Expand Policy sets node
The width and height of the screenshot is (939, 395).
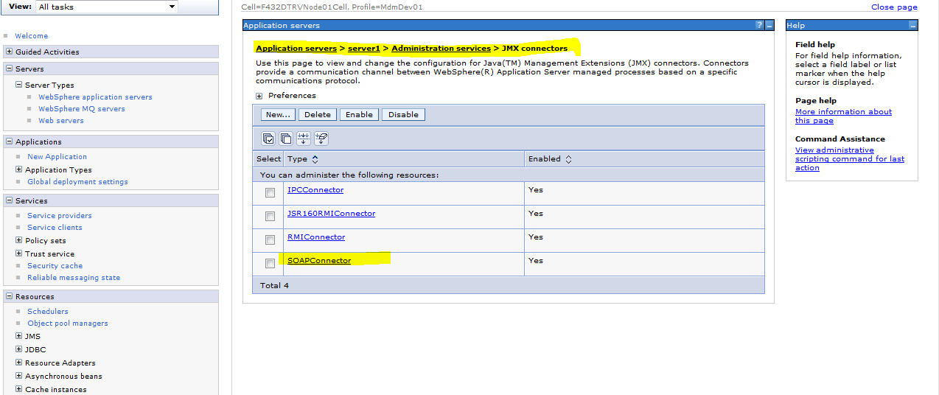[19, 240]
